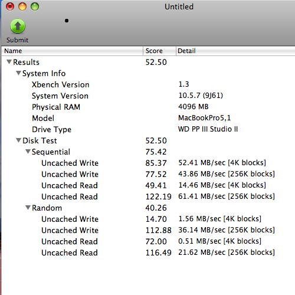Collapse the Random disclosure triangle

click(28, 208)
